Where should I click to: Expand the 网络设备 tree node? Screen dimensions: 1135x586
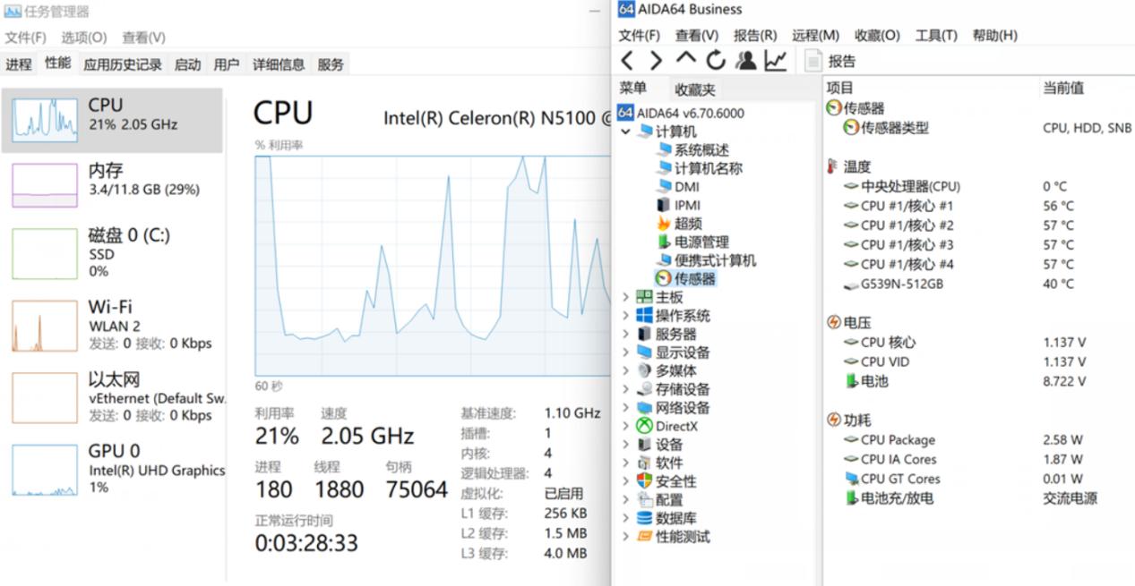point(625,407)
